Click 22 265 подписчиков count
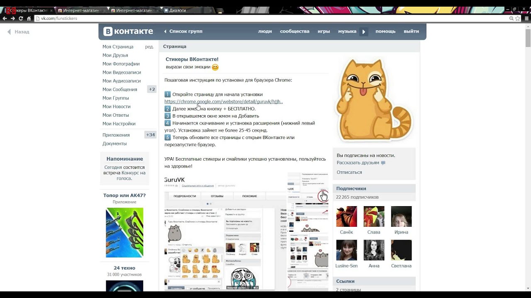The image size is (531, 298). pyautogui.click(x=357, y=197)
